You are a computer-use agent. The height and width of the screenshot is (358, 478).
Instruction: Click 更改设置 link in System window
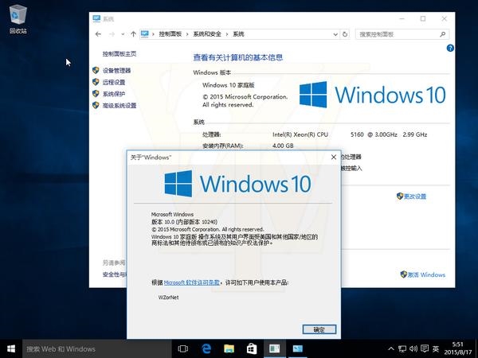pyautogui.click(x=414, y=197)
